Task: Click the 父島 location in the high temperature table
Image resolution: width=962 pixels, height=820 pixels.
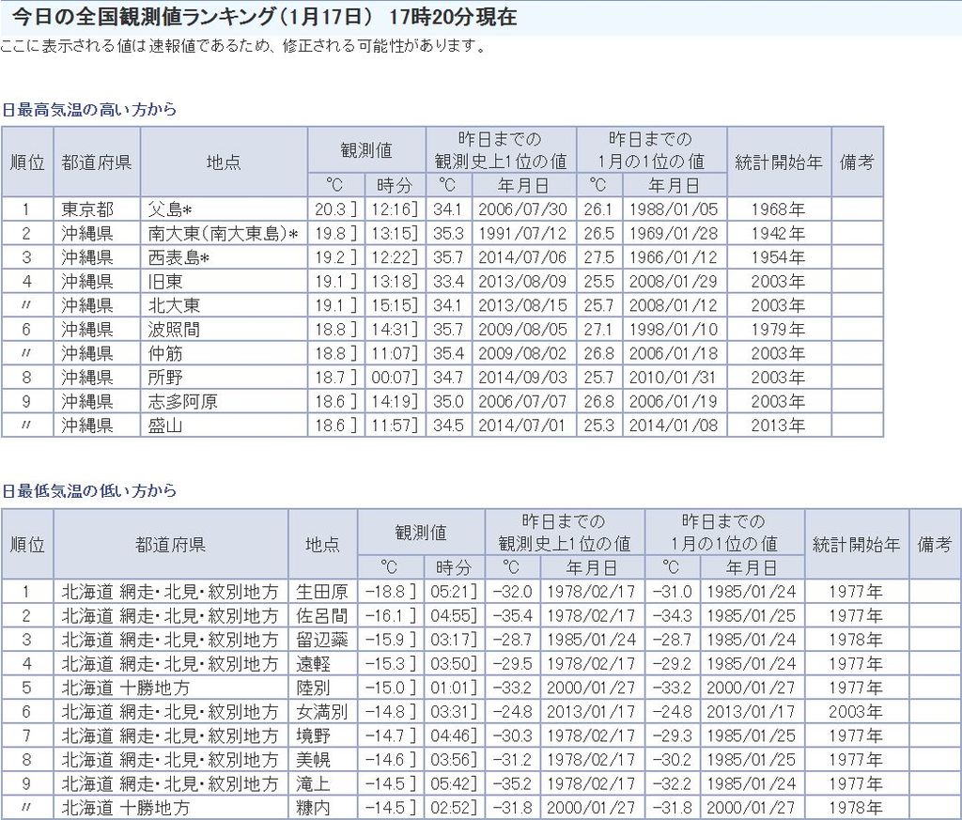Action: click(x=170, y=209)
